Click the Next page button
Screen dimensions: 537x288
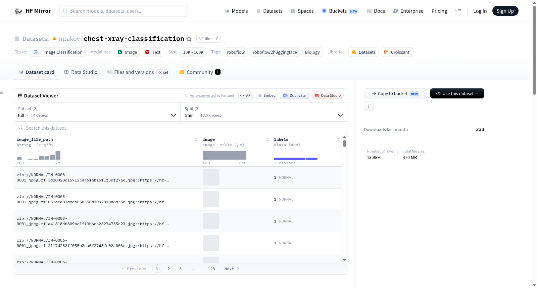[232, 269]
